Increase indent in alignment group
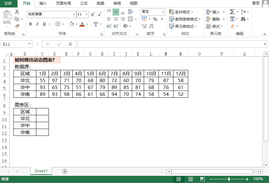Image resolution: width=269 pixels, height=183 pixels. (x=116, y=26)
